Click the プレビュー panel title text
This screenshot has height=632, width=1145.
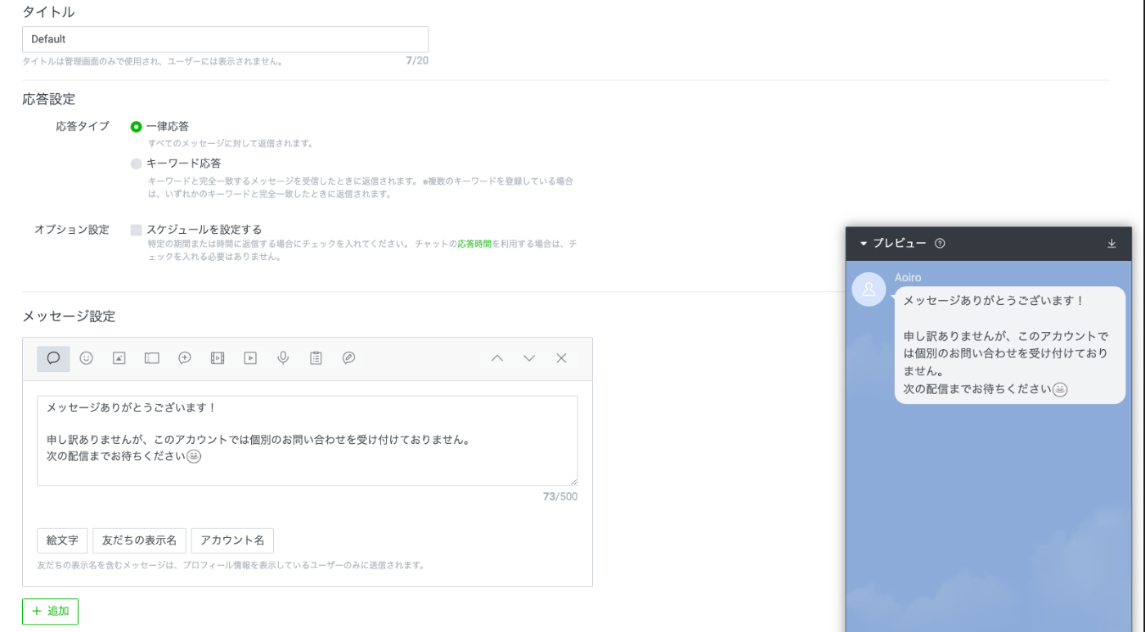[x=900, y=244]
